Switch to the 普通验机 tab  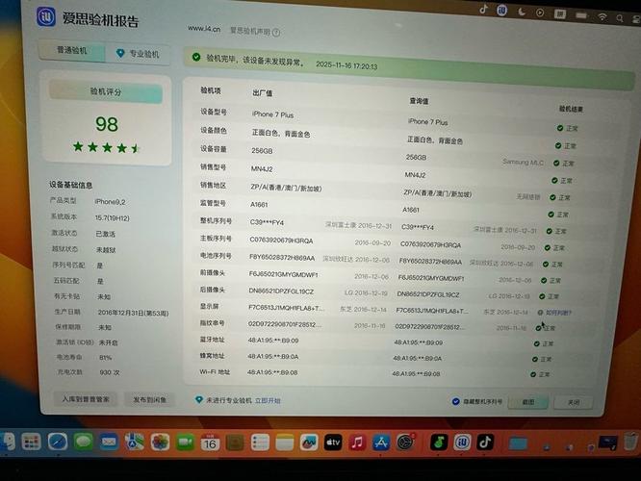(72, 51)
